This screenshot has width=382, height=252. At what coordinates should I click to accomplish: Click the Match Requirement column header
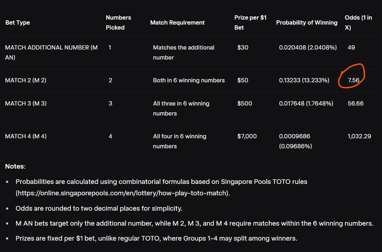click(177, 23)
